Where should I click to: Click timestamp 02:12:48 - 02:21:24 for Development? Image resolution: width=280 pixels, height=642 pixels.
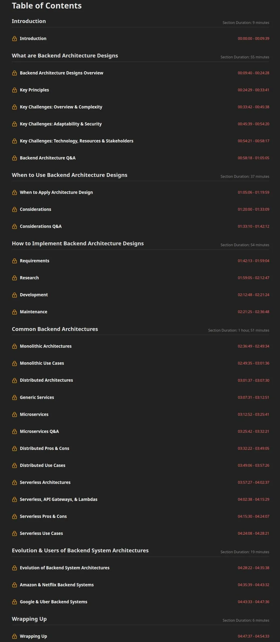(x=253, y=295)
